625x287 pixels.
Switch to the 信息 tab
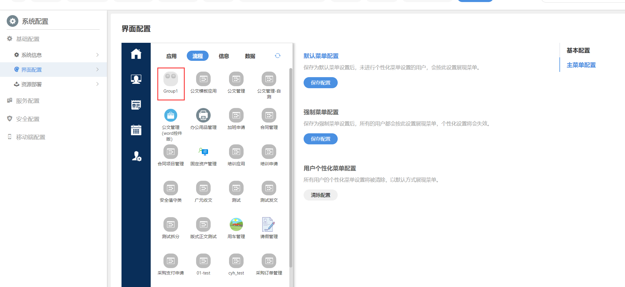point(224,56)
